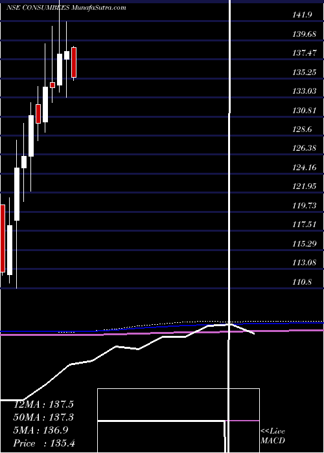The image size is (324, 453).
Task: Click the 113.08 price axis label
Action: (x=304, y=263)
